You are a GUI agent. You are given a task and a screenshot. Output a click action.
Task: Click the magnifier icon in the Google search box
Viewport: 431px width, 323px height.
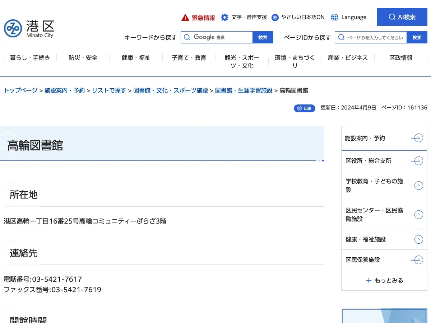click(187, 37)
